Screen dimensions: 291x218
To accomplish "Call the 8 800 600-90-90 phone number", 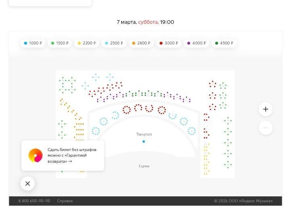I will (34, 201).
